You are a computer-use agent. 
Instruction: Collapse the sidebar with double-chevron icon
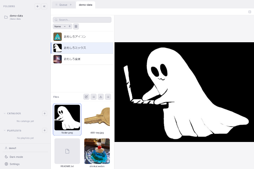click(x=44, y=6)
